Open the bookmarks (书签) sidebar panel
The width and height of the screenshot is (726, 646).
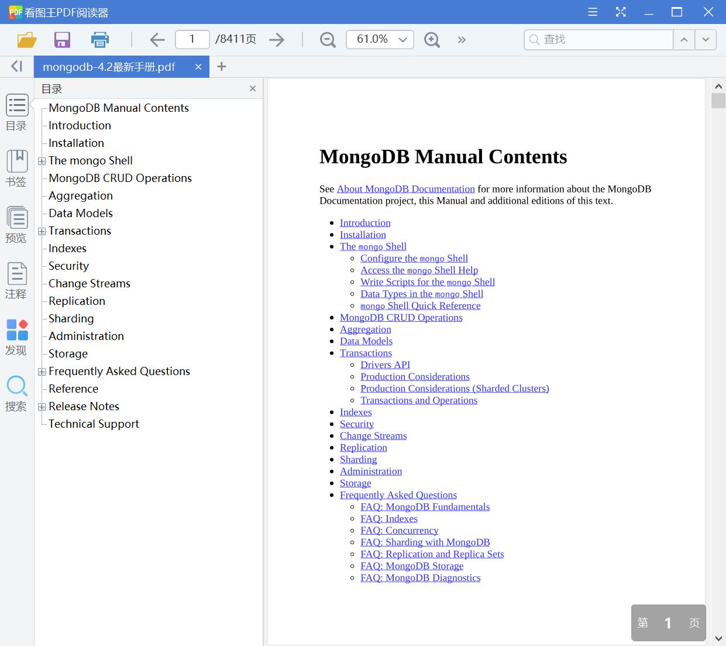click(16, 169)
